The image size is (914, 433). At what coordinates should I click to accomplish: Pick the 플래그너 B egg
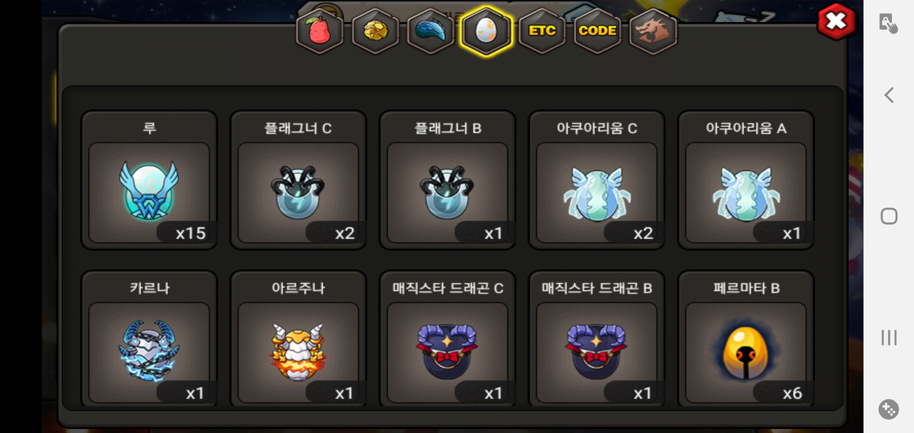pyautogui.click(x=447, y=180)
